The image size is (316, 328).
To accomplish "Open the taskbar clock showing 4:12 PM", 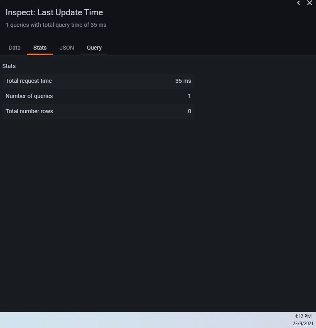I will pyautogui.click(x=303, y=316).
